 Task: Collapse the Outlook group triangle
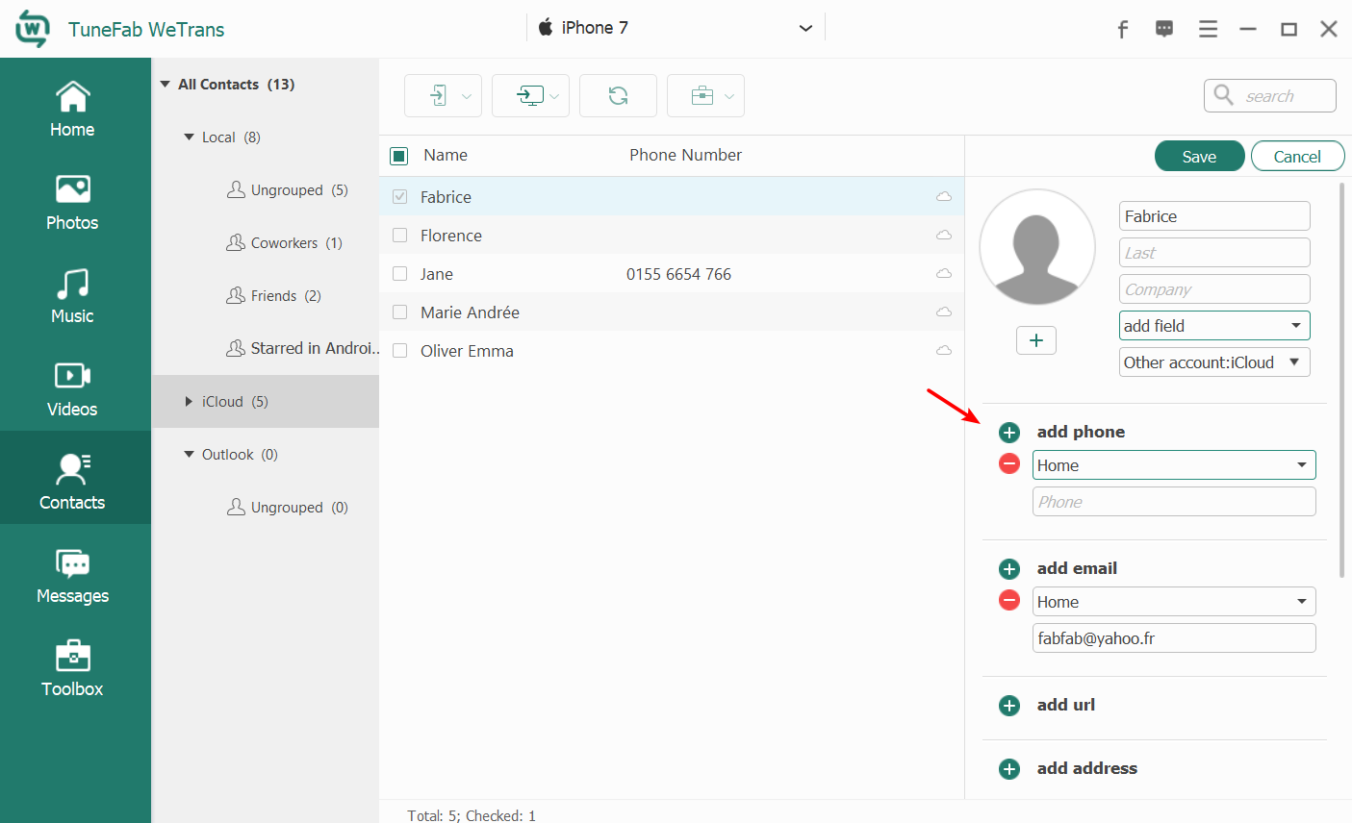[190, 455]
